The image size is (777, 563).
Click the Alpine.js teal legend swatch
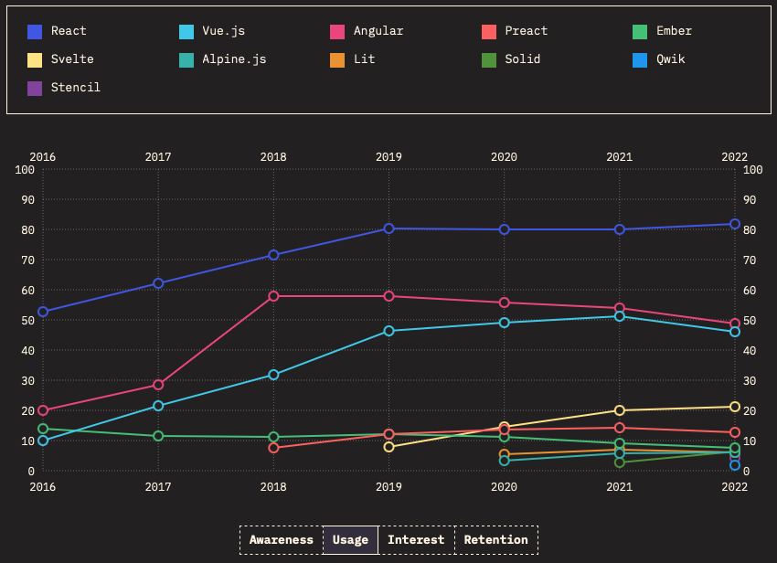click(x=186, y=60)
